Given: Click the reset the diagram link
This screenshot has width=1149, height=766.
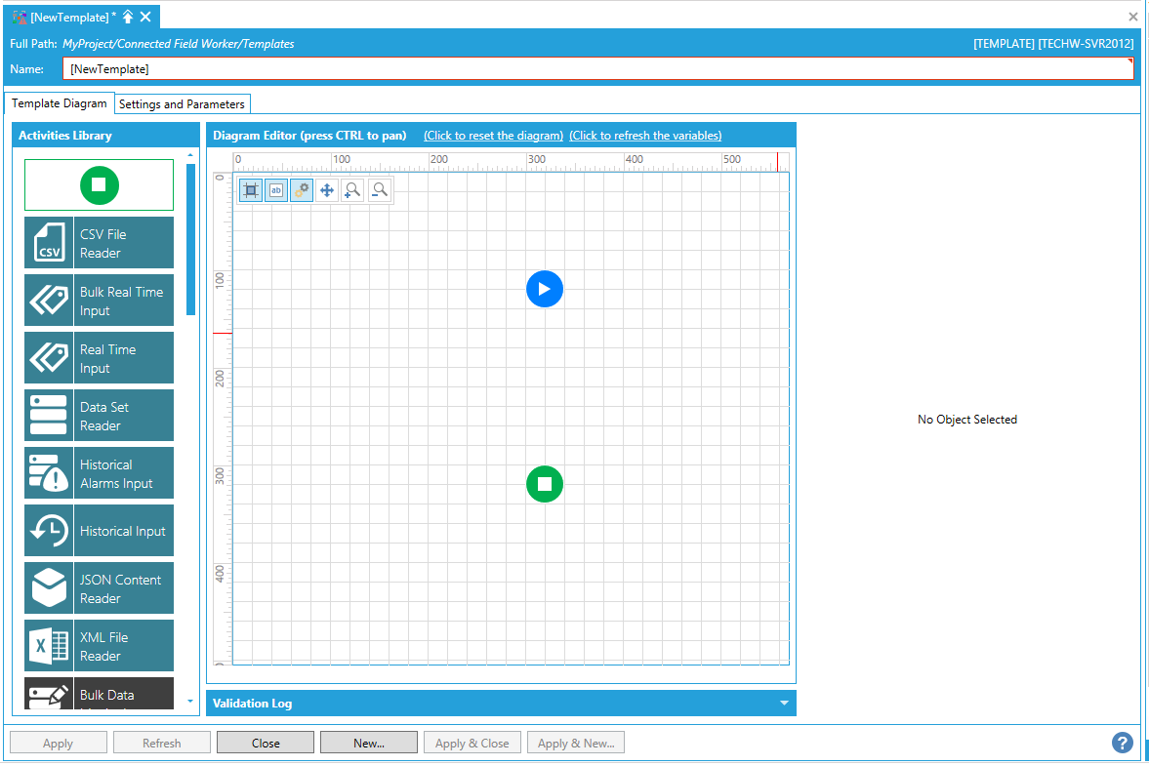Looking at the screenshot, I should 493,136.
